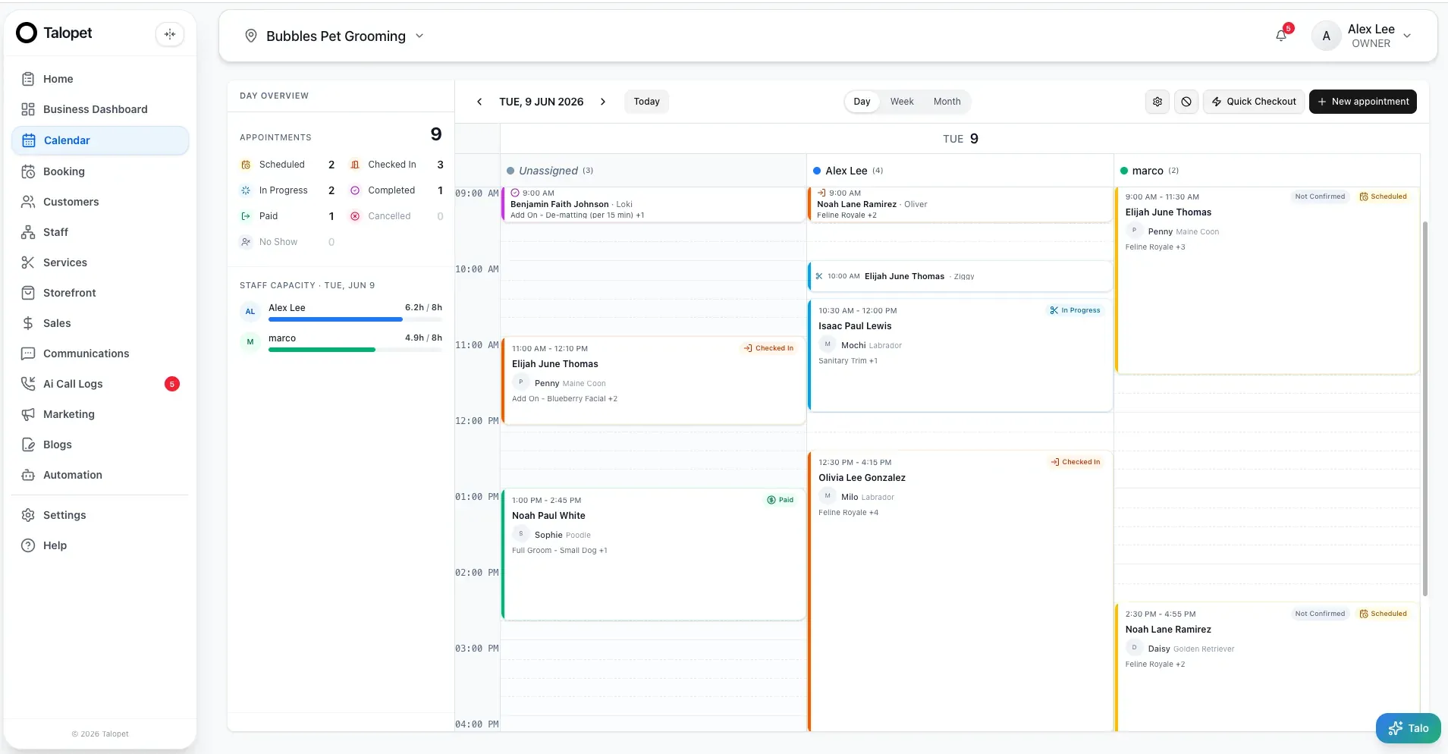
Task: Click the Booking sidebar icon
Action: point(28,171)
